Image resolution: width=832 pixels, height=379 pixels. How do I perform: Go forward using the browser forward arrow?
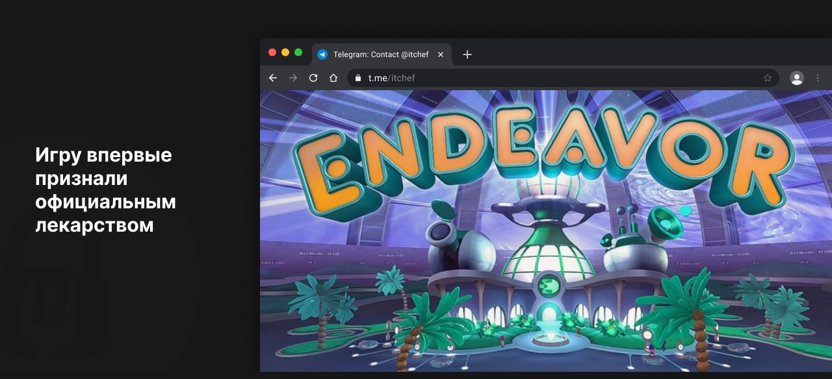[x=293, y=78]
